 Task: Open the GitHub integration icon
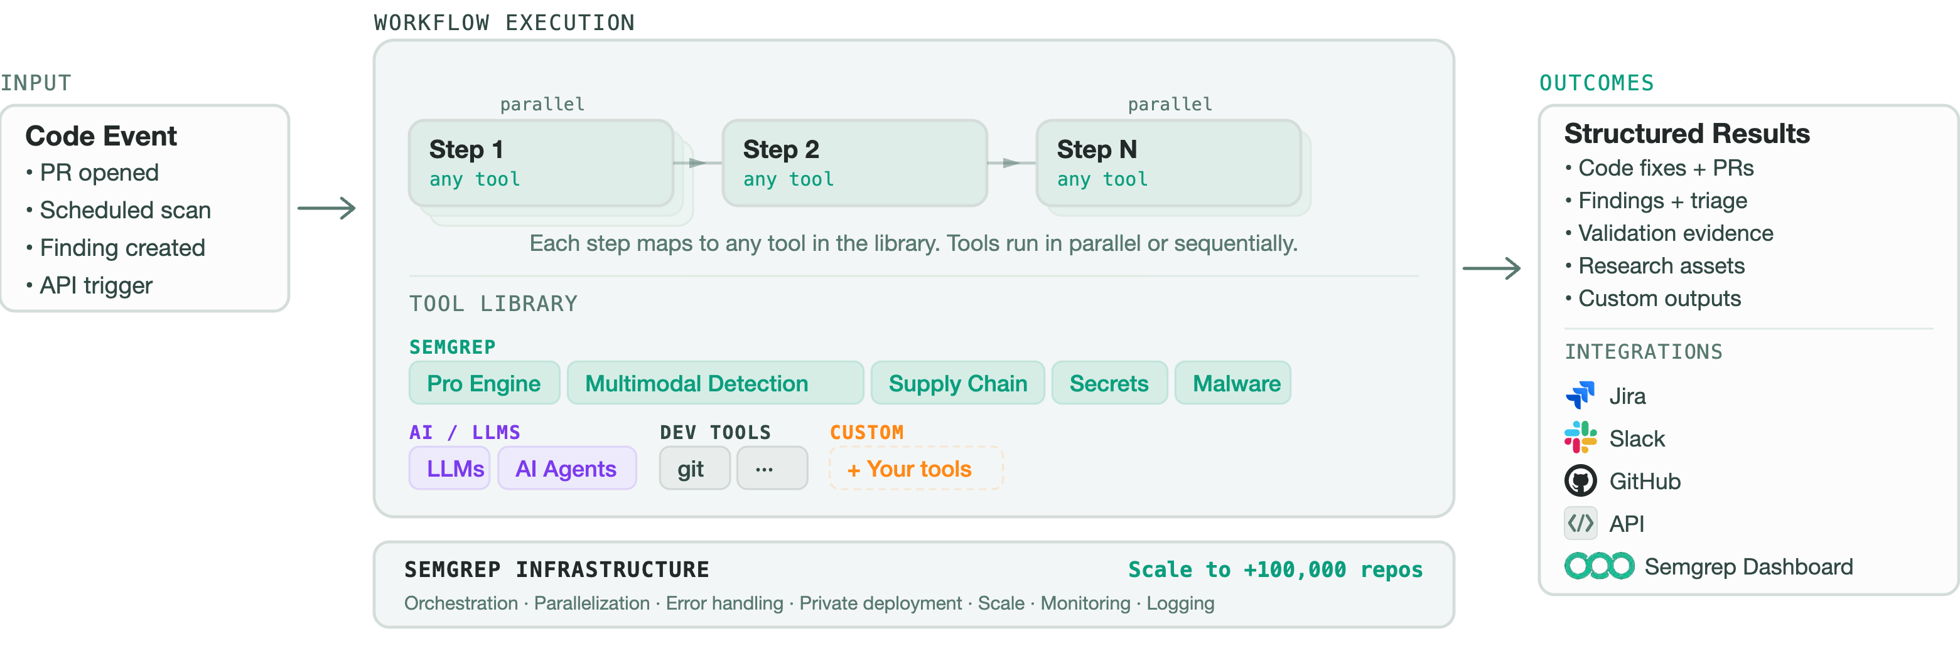click(1581, 481)
